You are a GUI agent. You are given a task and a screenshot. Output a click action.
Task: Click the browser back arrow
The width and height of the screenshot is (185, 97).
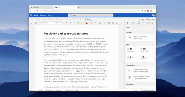[x=31, y=11]
